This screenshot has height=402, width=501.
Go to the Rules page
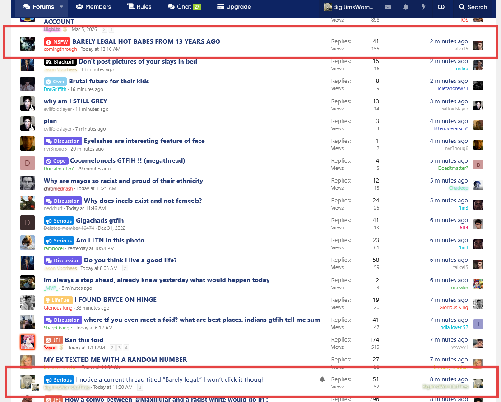pos(139,7)
